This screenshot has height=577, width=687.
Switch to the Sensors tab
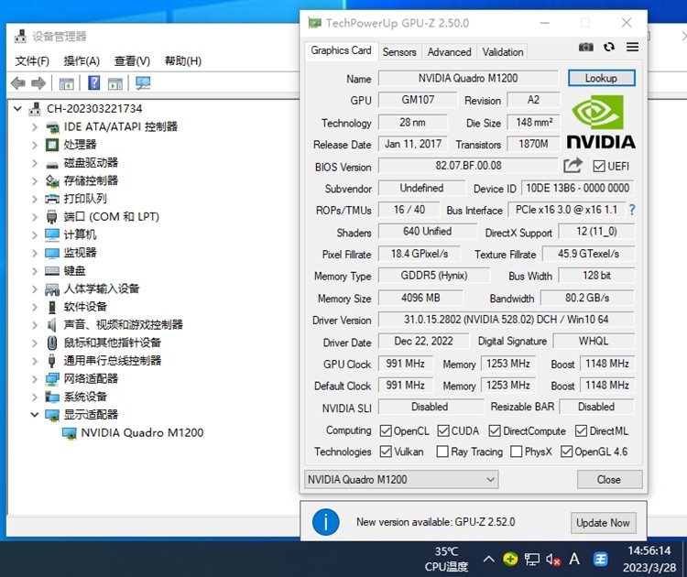(x=399, y=51)
